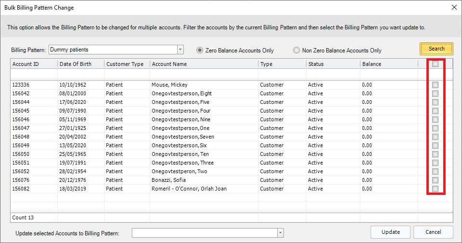Check the box for Mouse, Mickey
462x243 pixels.
435,85
